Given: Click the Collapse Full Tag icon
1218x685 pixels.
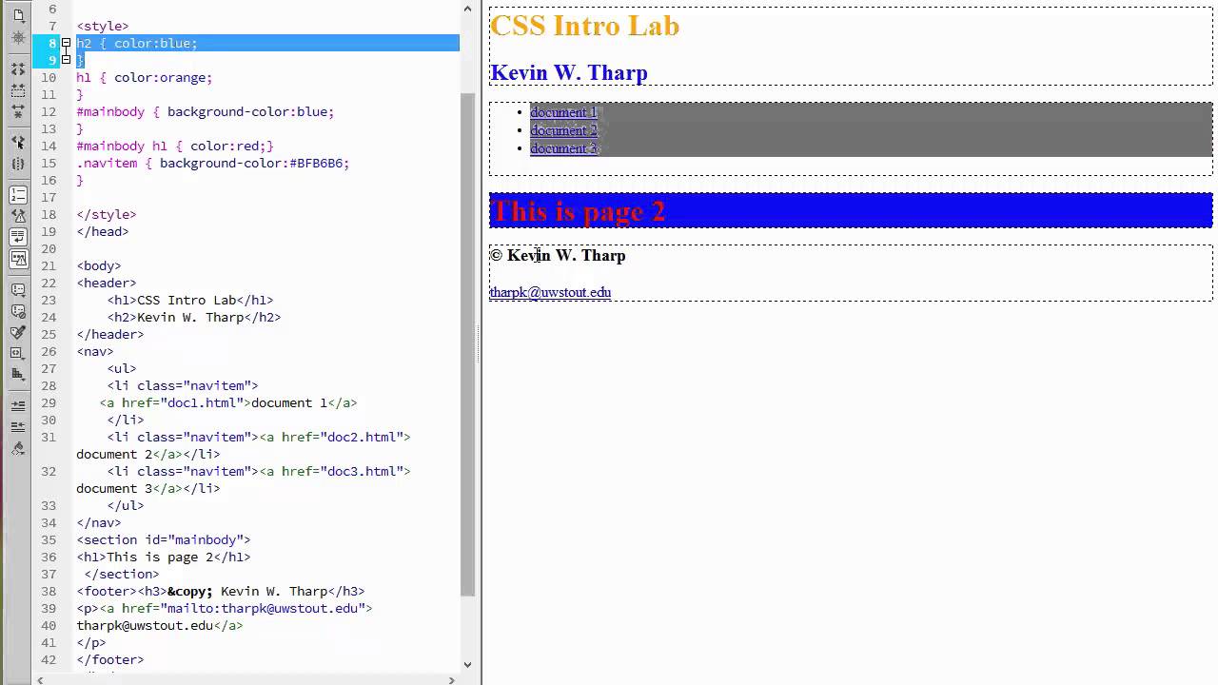Looking at the screenshot, I should (18, 69).
